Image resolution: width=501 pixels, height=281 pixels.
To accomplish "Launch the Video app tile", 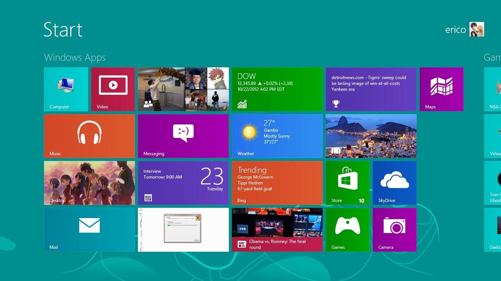I will (113, 89).
